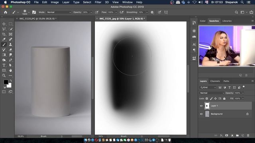Image resolution: width=255 pixels, height=143 pixels.
Task: Select the Type tool
Action: [x=4, y=65]
